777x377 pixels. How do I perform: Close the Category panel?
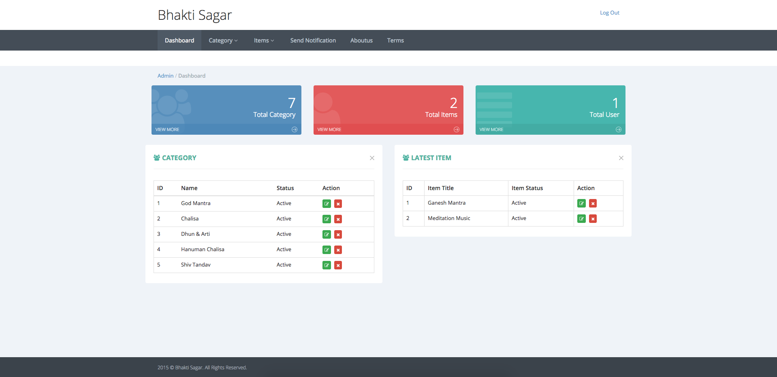(372, 158)
